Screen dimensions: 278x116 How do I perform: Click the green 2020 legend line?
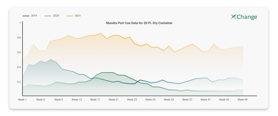[48, 16]
